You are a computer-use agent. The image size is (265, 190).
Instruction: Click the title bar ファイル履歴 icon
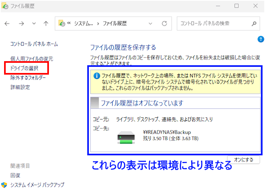(5, 6)
